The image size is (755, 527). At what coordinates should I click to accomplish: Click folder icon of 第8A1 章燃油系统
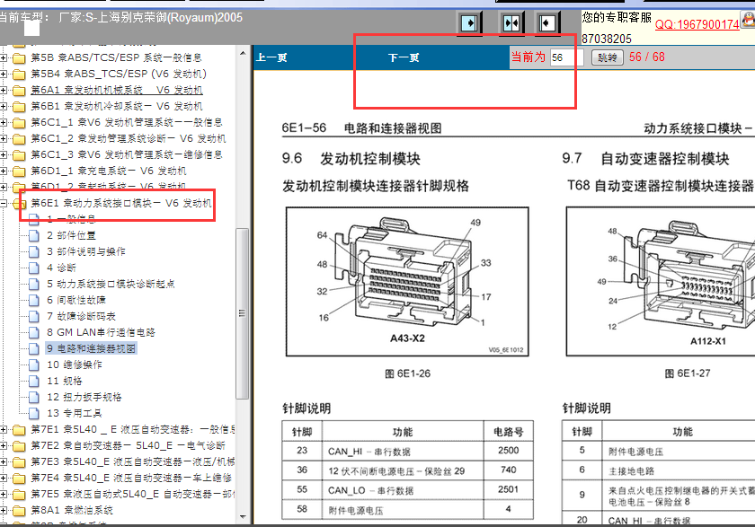(19, 510)
